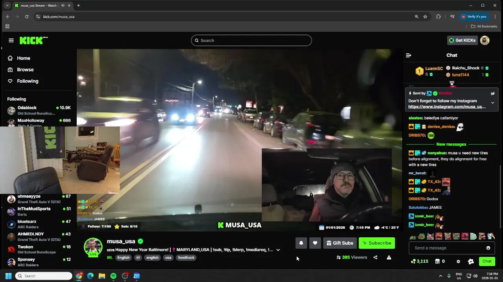This screenshot has height=282, width=503.
Task: Open Windows Start menu
Action: (8, 276)
